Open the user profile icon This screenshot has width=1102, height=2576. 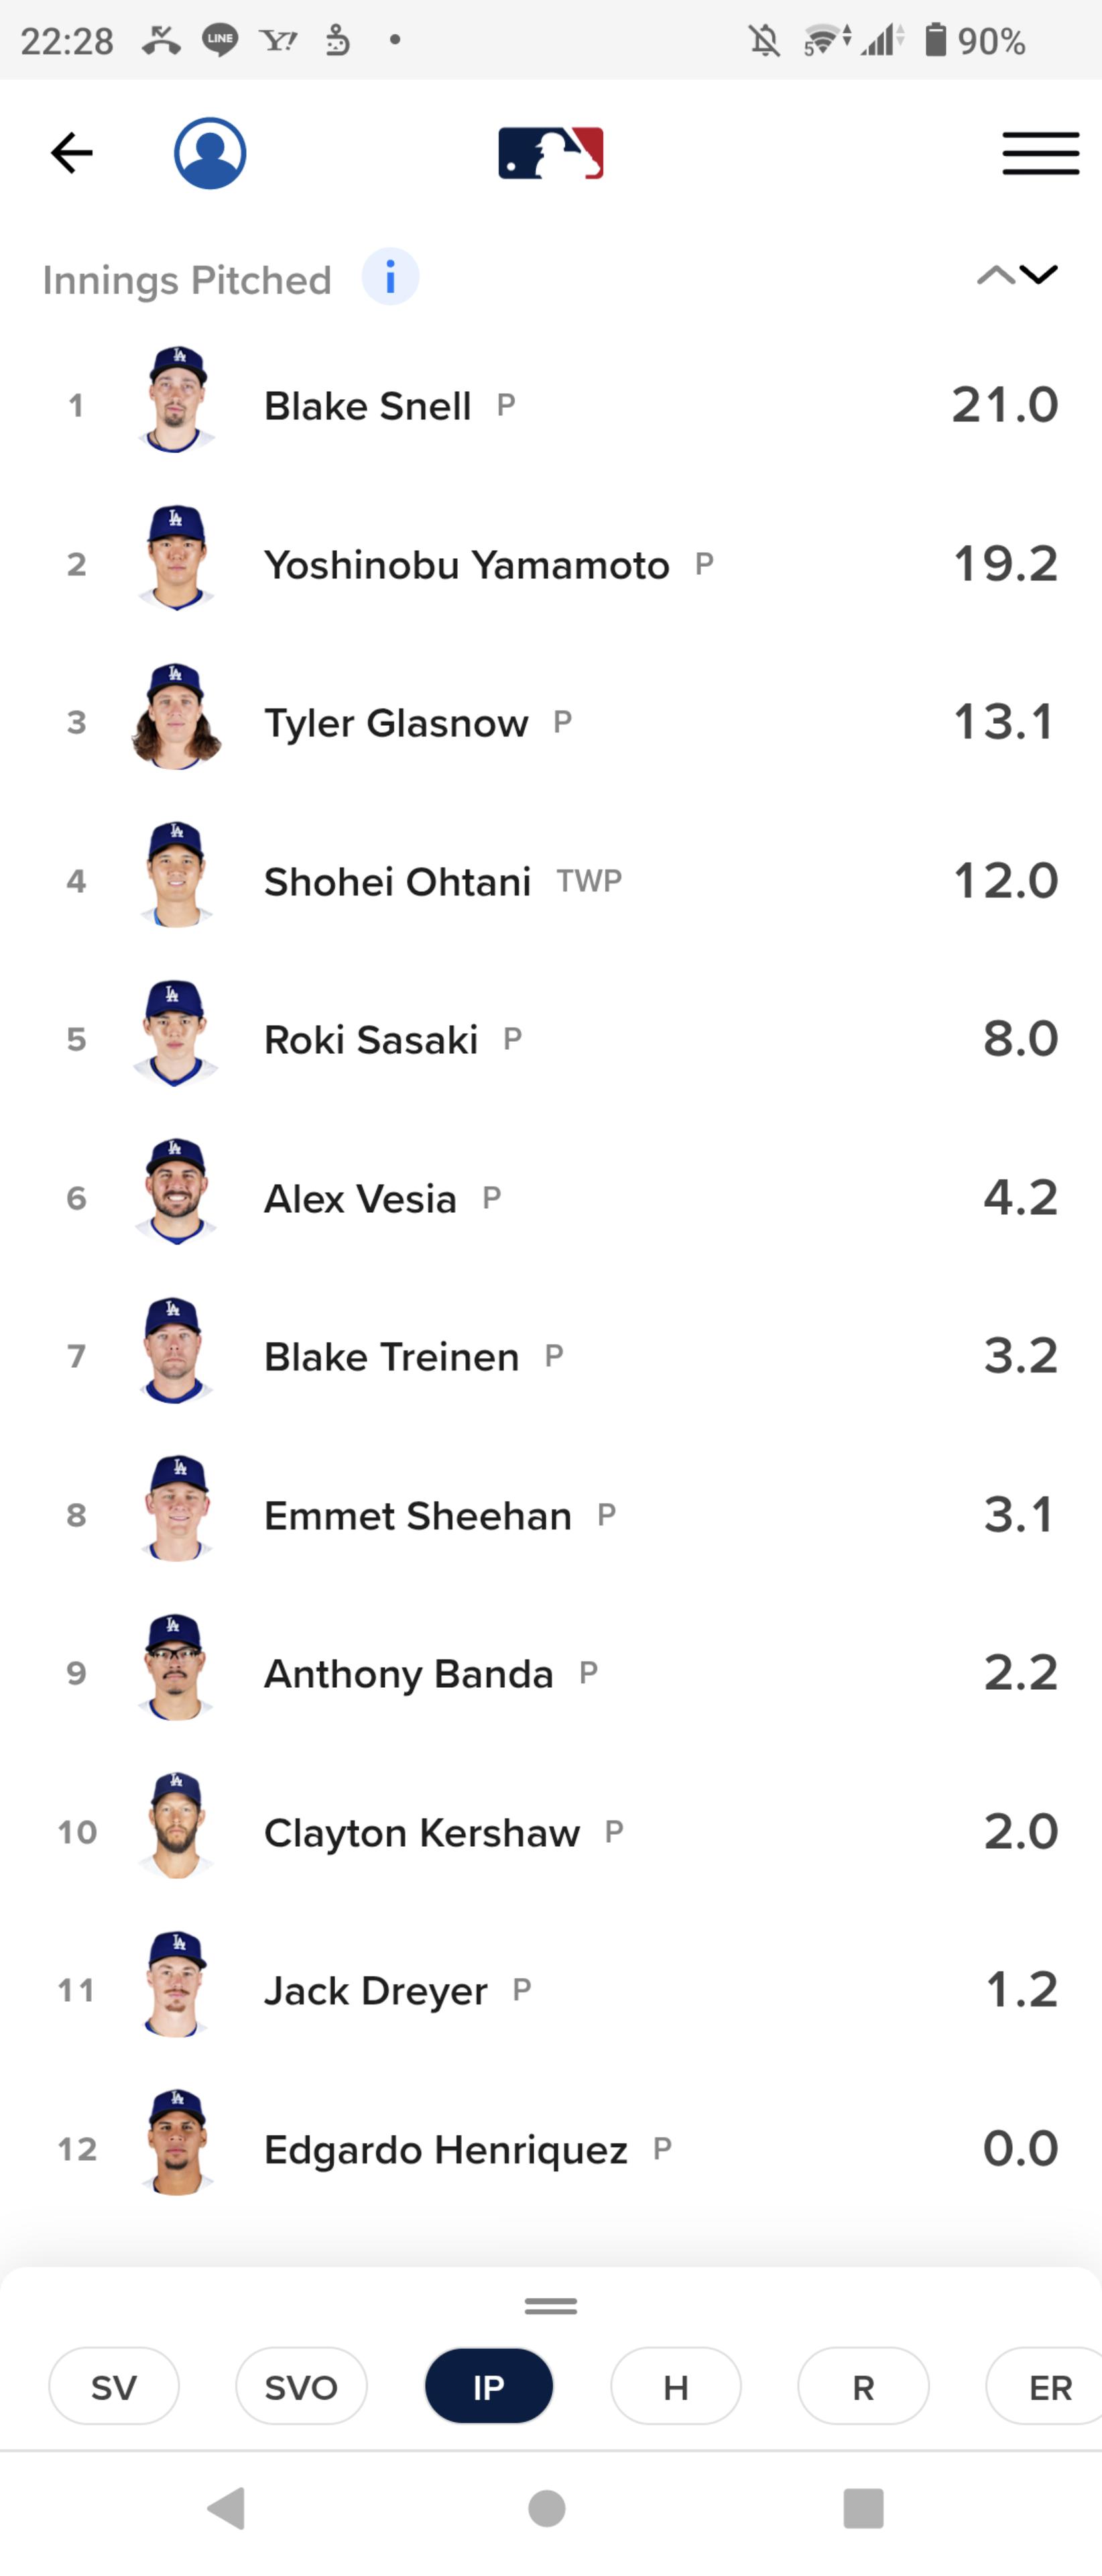[210, 153]
